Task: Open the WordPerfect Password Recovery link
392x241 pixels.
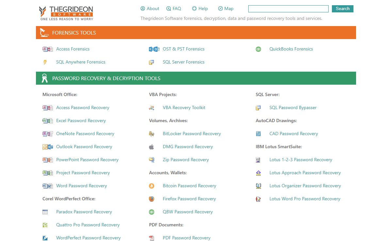Action: (x=88, y=238)
